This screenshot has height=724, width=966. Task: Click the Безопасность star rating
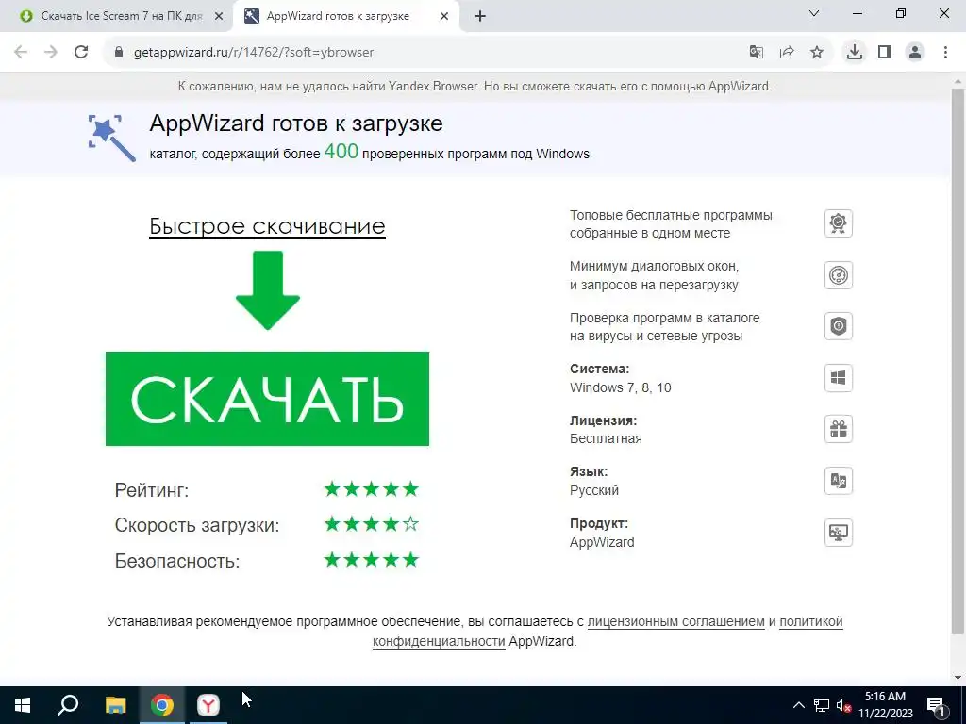(372, 560)
